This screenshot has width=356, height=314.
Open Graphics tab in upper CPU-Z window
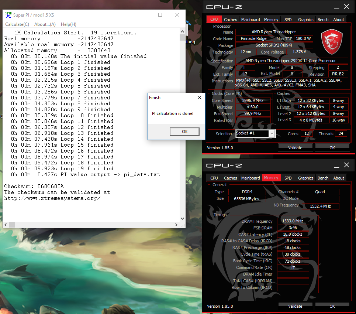(305, 20)
